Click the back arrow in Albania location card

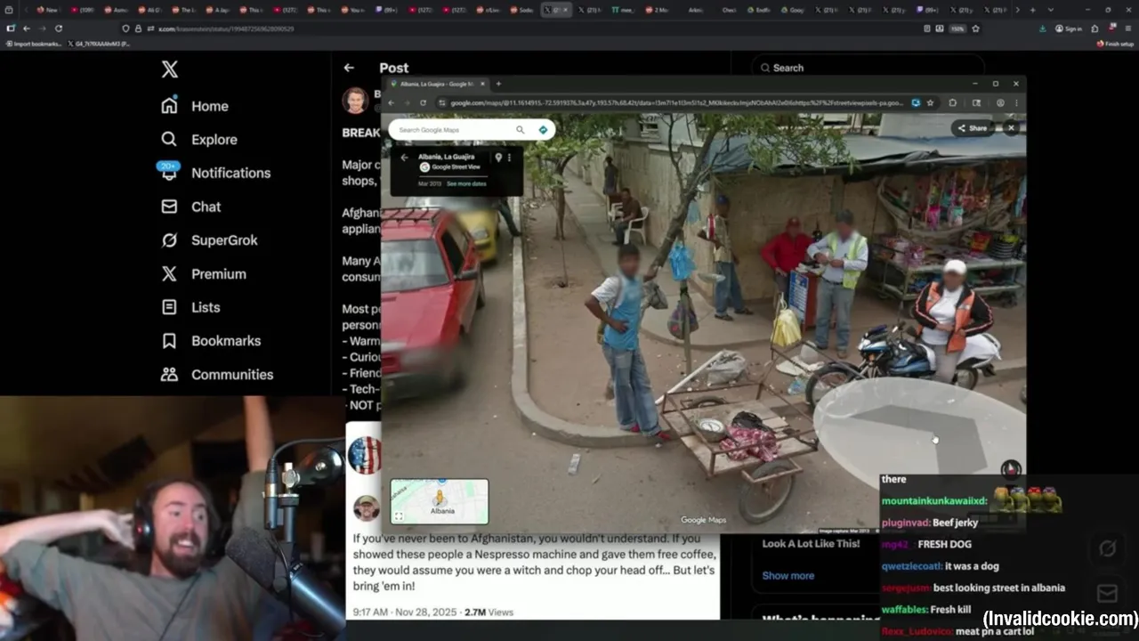coord(404,158)
